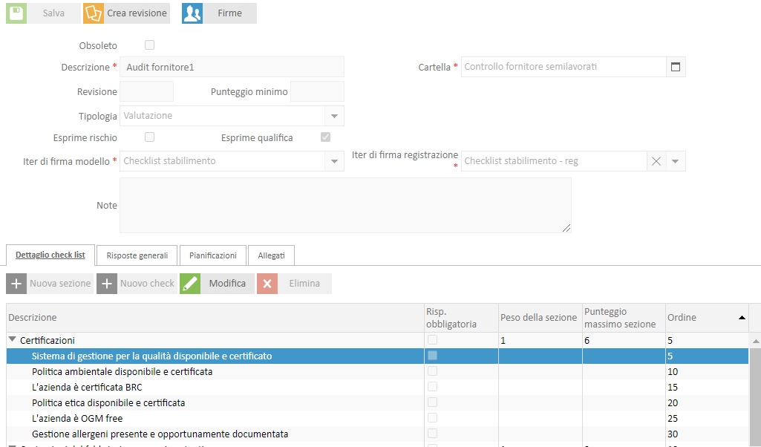Open the Iter di firma registrazione dropdown arrow
Viewport: 761px width, 447px height.
point(676,161)
